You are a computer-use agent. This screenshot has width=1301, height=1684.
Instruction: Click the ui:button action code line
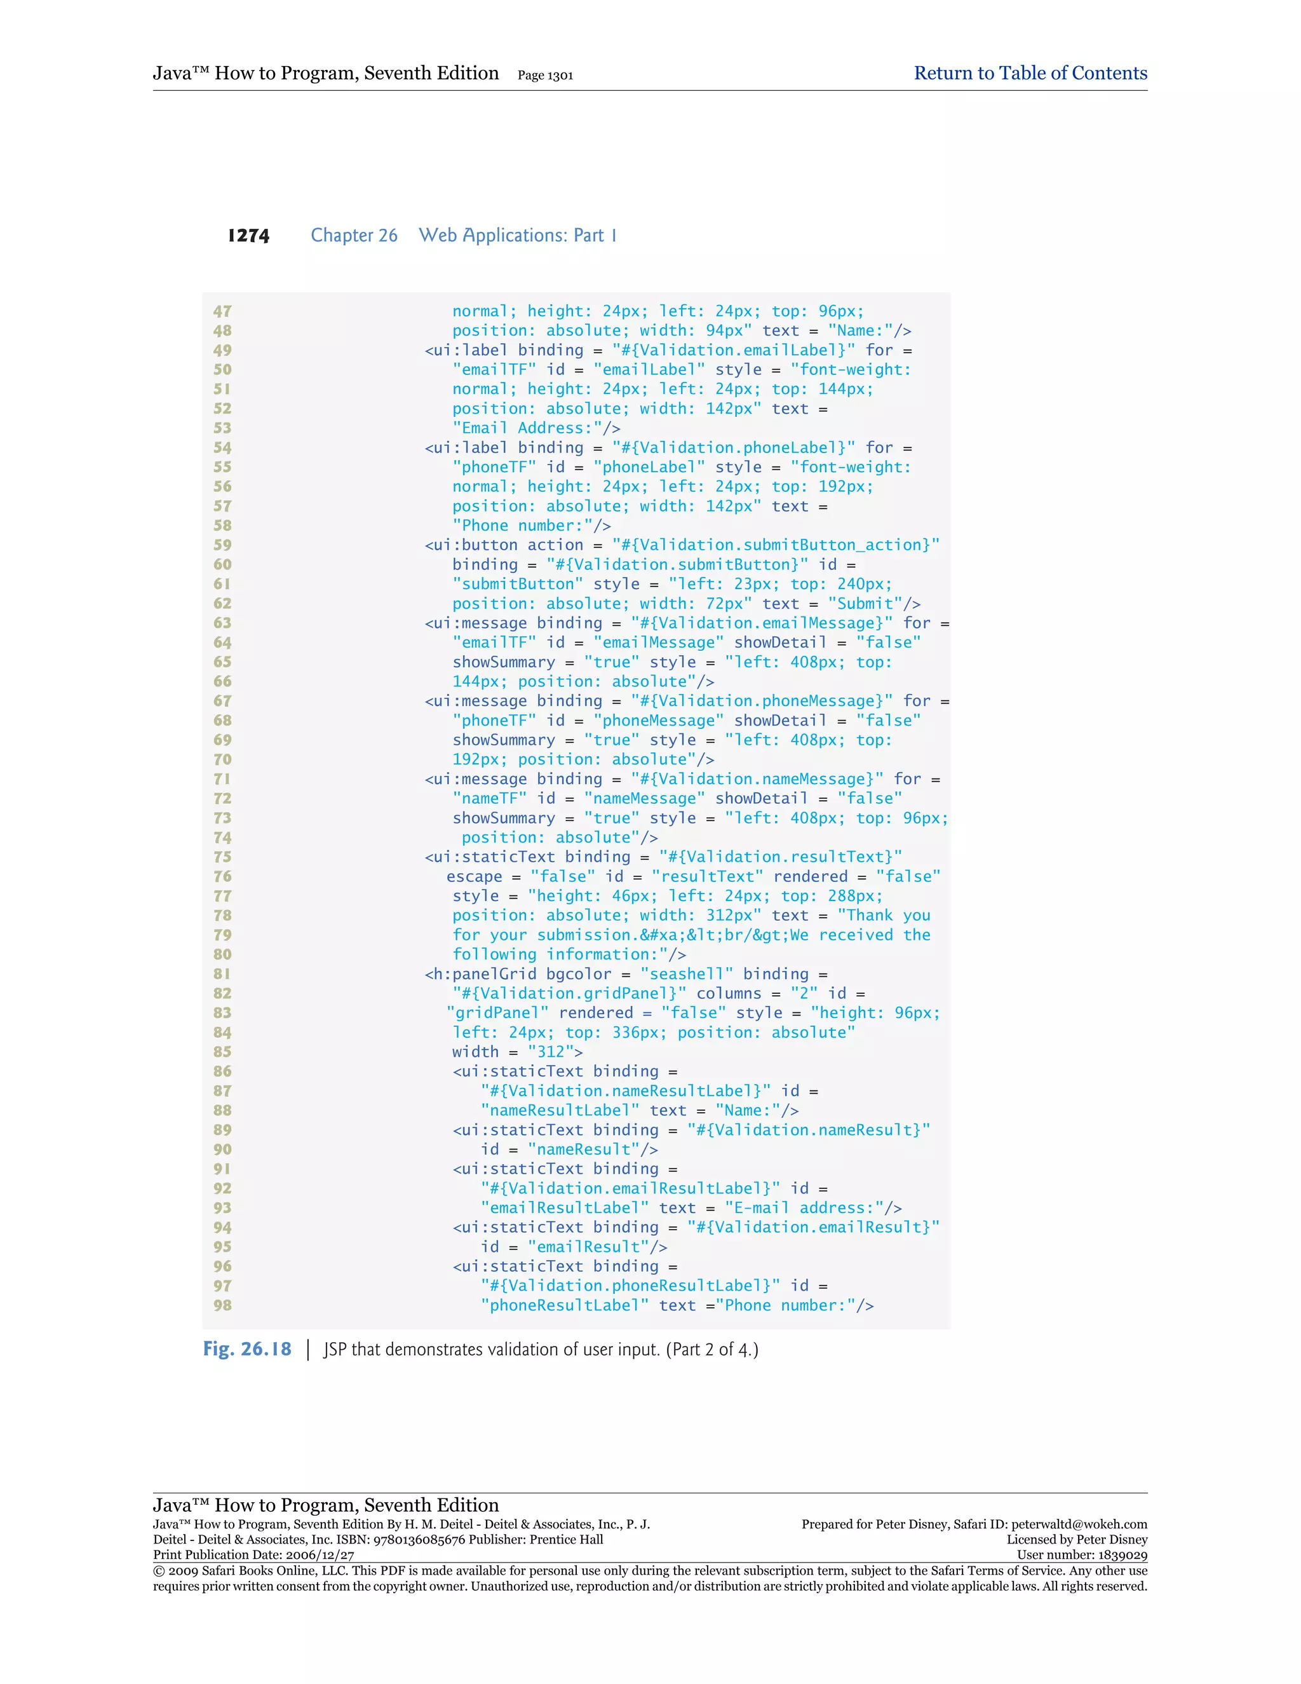[682, 545]
